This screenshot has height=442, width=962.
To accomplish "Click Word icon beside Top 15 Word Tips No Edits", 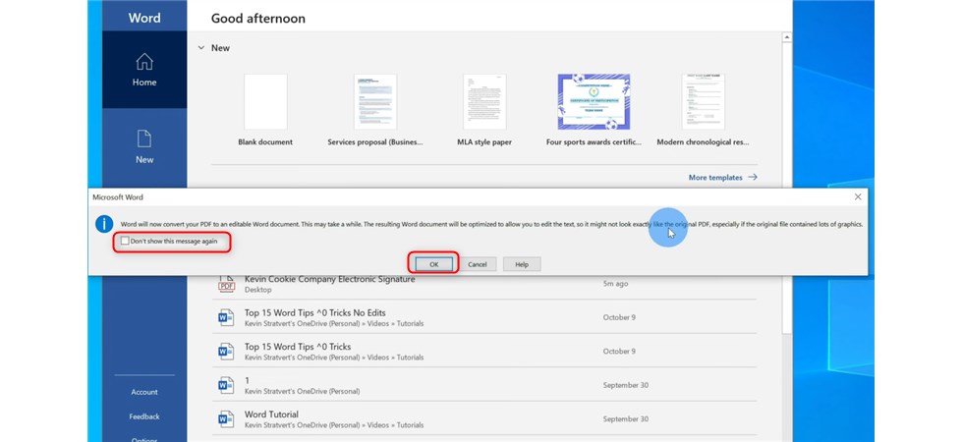I will (x=226, y=317).
